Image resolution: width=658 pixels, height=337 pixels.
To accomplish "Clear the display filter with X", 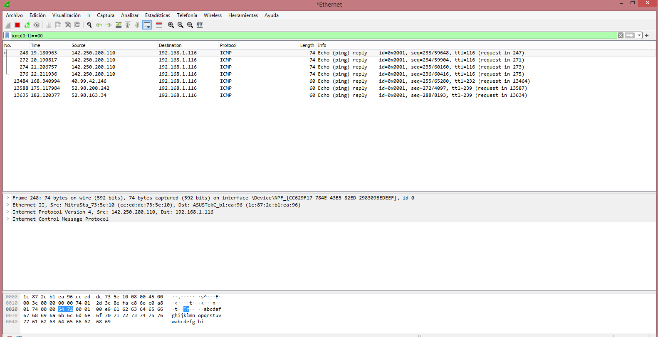I will [621, 35].
